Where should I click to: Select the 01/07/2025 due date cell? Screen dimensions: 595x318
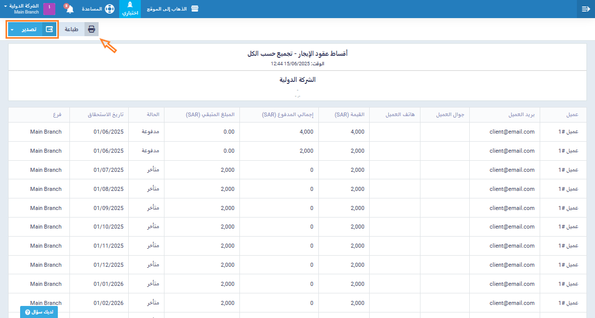[x=108, y=170]
